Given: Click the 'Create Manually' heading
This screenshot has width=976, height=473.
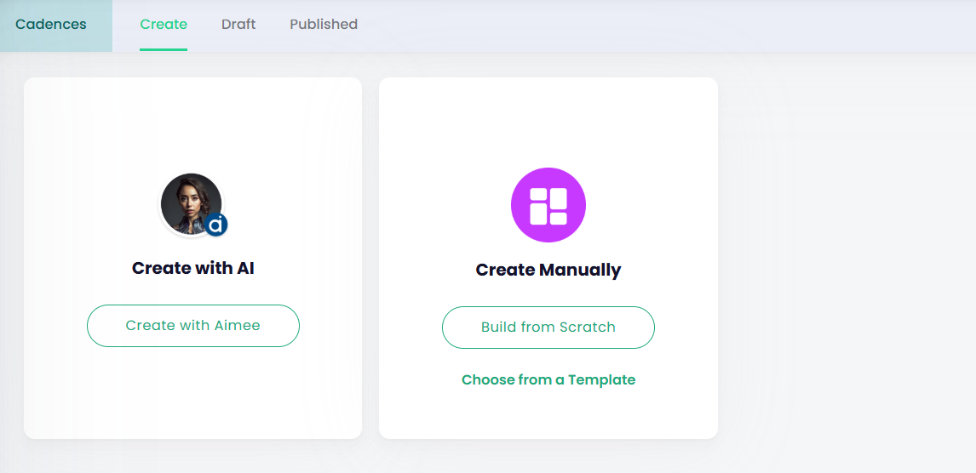Looking at the screenshot, I should click(548, 270).
